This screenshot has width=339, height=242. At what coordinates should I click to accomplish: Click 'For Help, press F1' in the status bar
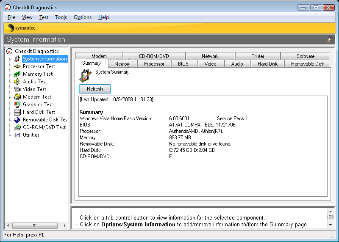click(x=24, y=235)
